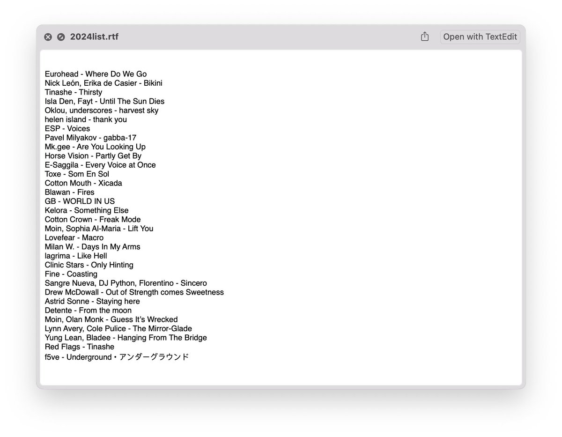Click the line 'Red Flags - Tinashe'
The height and width of the screenshot is (437, 562).
[x=80, y=347]
